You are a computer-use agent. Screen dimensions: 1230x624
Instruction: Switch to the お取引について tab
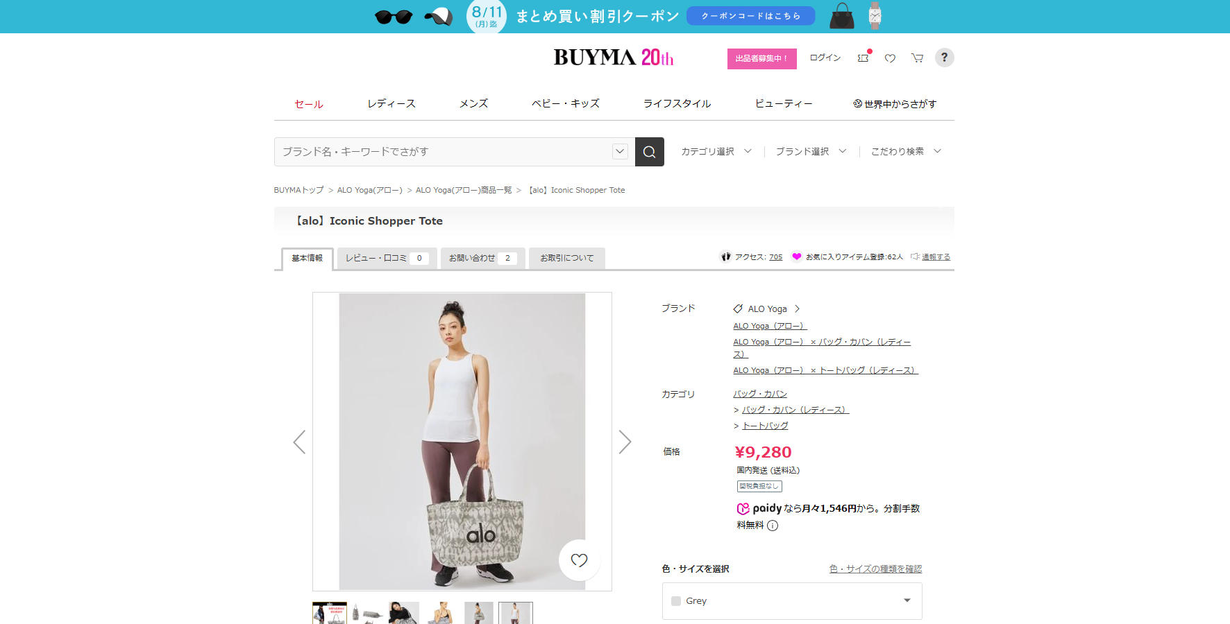(567, 258)
